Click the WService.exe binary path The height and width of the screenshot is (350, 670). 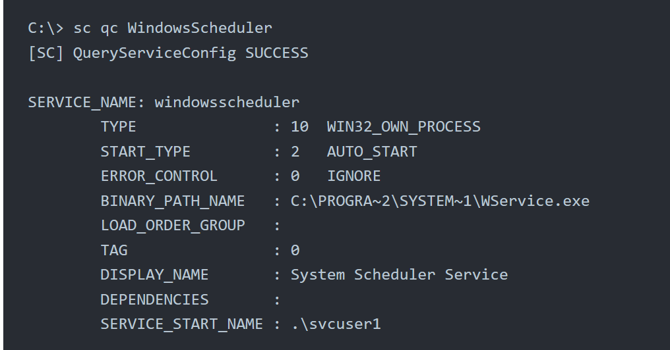tap(440, 201)
